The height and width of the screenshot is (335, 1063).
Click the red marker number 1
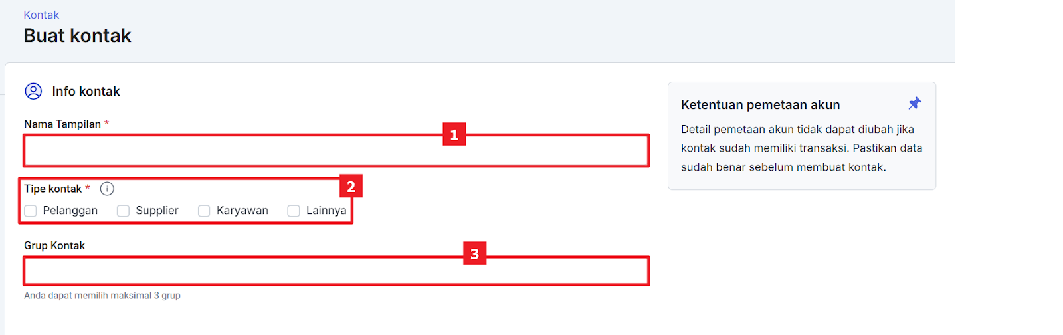(x=454, y=134)
